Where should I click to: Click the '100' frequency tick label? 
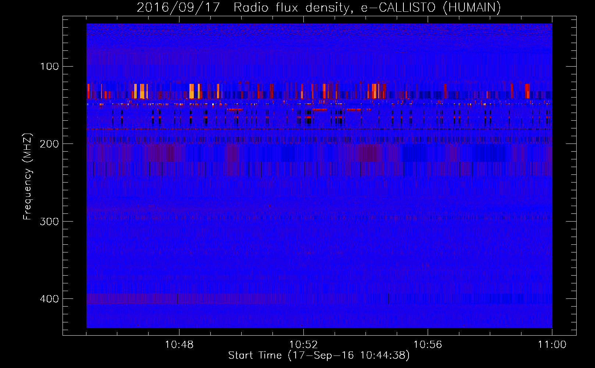[x=50, y=67]
